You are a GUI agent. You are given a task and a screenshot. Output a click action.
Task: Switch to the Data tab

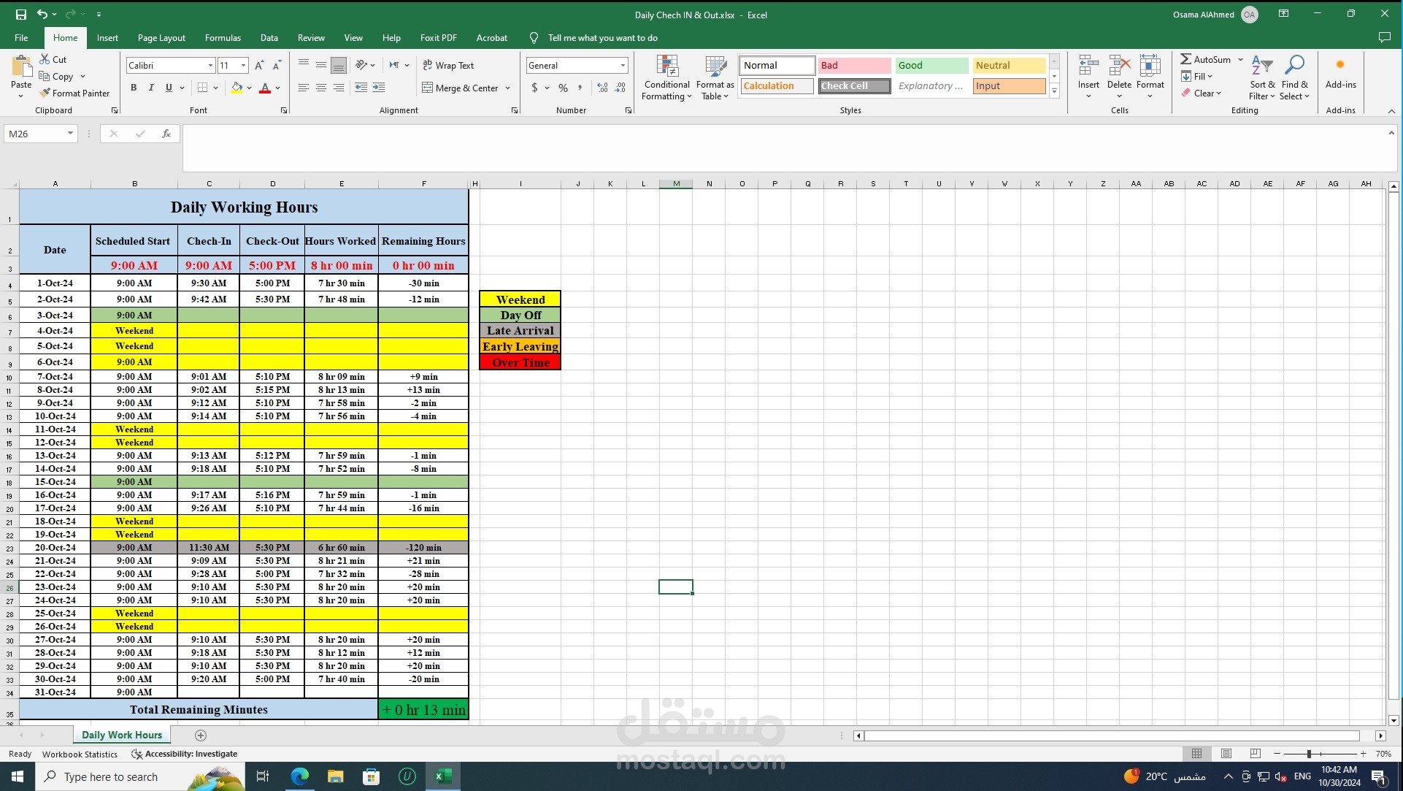click(269, 37)
